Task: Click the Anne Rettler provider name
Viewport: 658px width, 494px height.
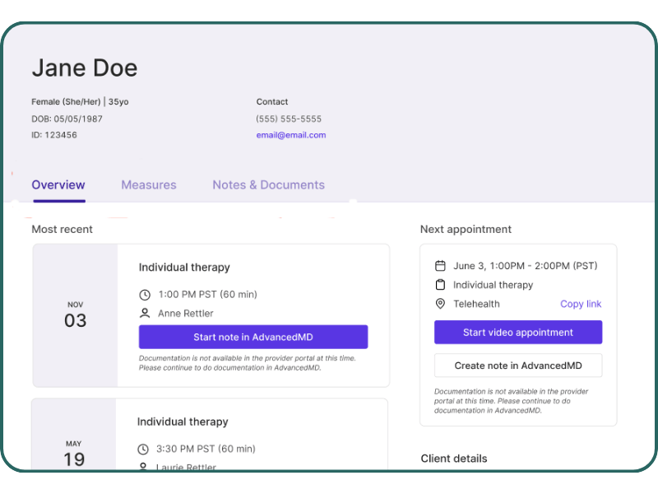Action: [x=186, y=314]
